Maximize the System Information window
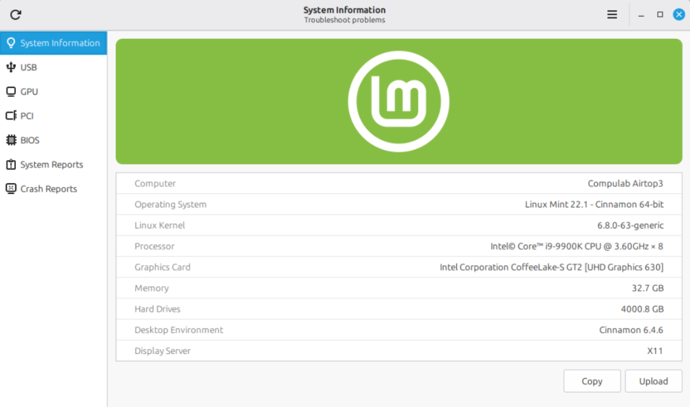 tap(660, 15)
